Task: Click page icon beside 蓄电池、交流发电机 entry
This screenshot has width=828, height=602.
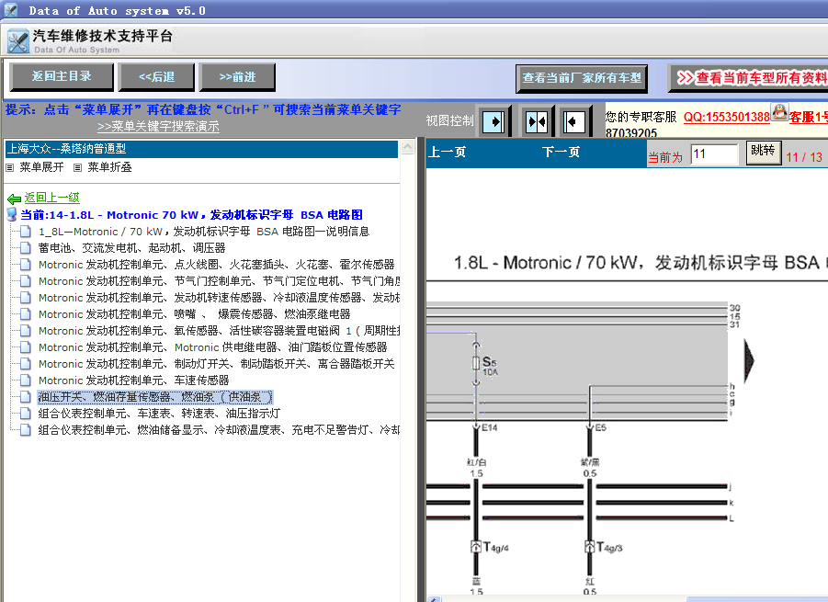Action: (25, 247)
